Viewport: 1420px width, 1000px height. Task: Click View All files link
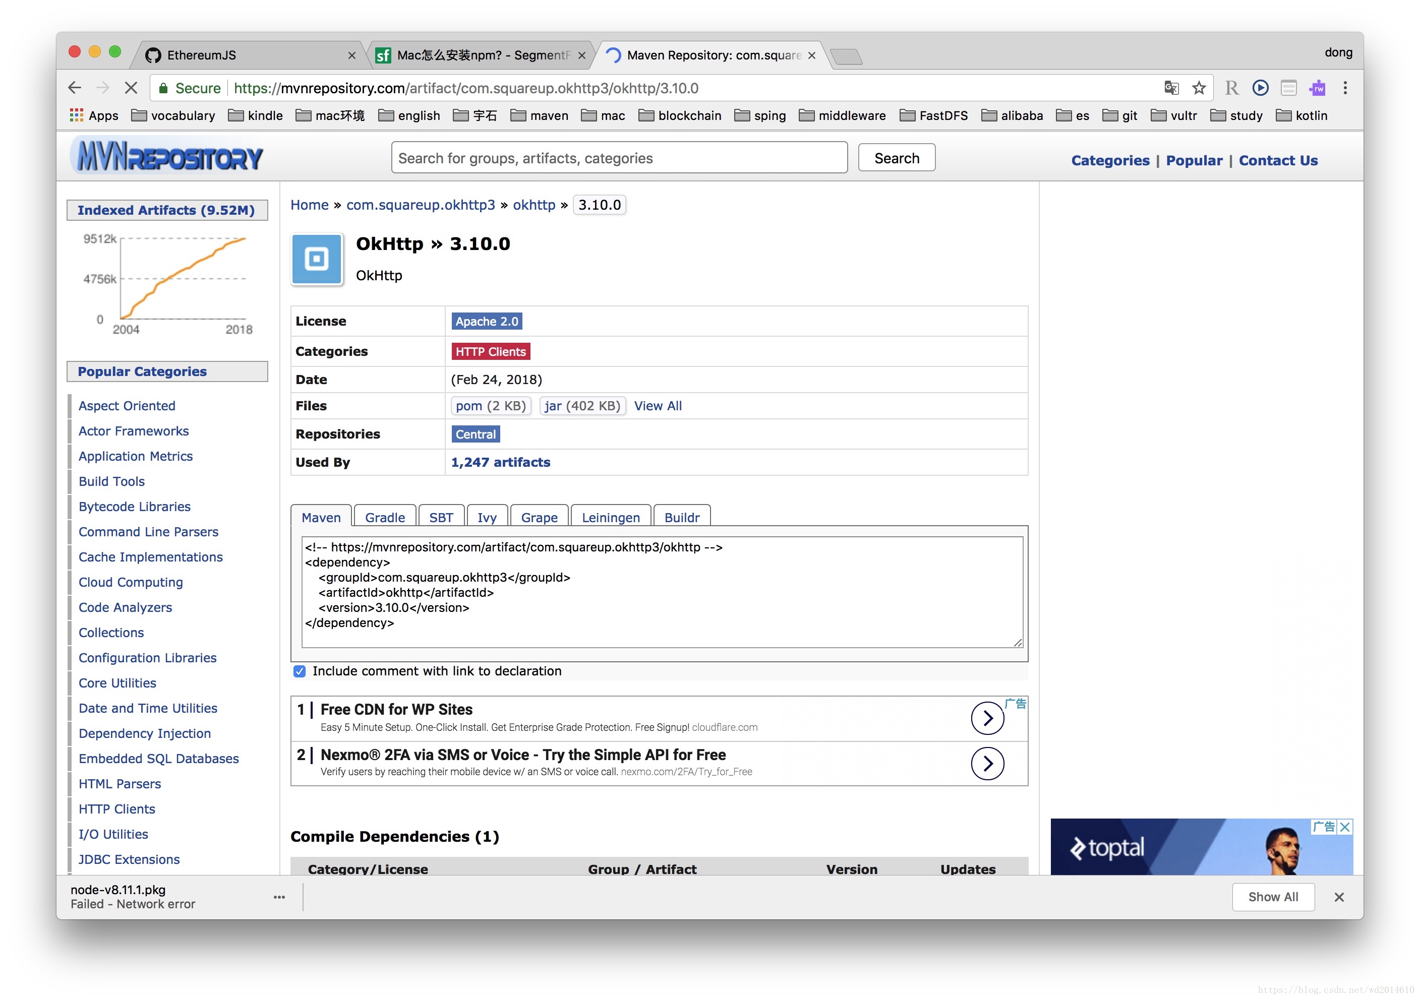(x=658, y=406)
